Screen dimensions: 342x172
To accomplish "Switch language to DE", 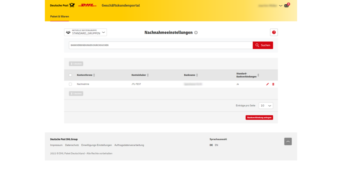I will 211,145.
